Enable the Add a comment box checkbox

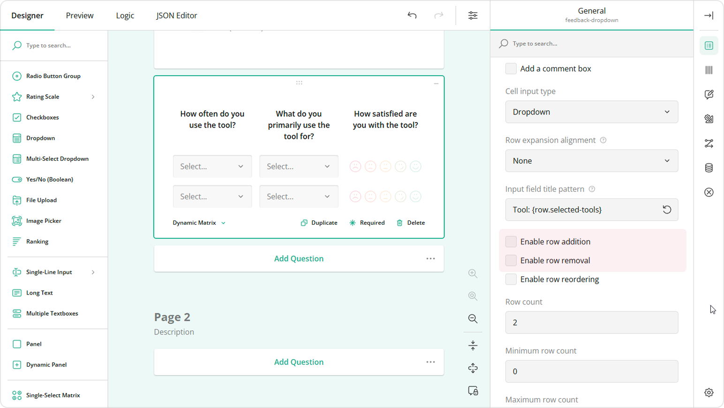[511, 68]
